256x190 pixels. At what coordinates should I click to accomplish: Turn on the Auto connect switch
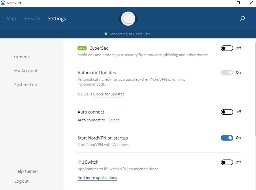[227, 112]
